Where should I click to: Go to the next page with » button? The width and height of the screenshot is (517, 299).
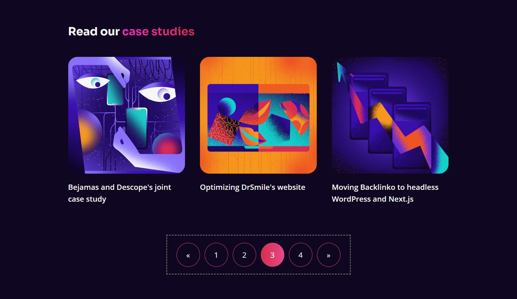point(329,255)
